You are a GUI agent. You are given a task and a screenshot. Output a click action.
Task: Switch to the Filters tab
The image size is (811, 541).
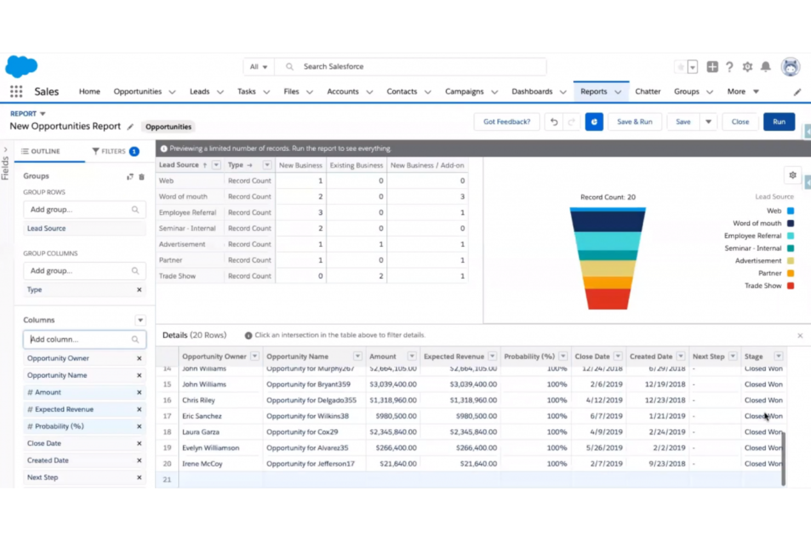(x=113, y=151)
